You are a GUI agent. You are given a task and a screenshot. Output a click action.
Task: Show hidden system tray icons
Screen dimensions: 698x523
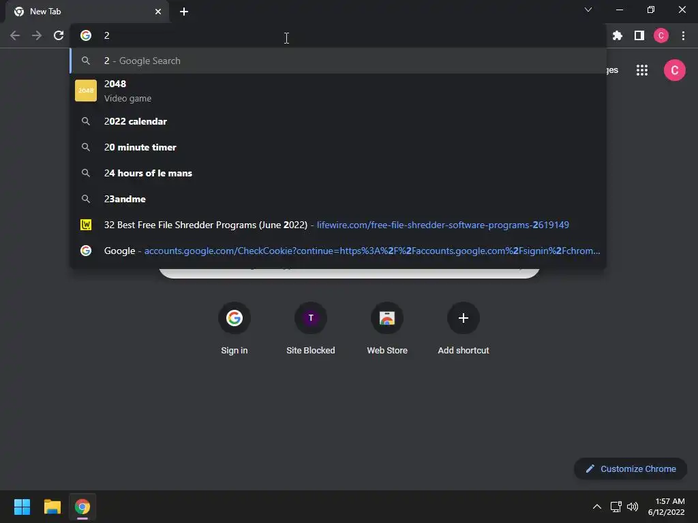pos(597,507)
